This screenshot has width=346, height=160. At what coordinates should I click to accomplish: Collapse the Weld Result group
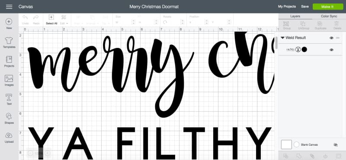click(282, 38)
